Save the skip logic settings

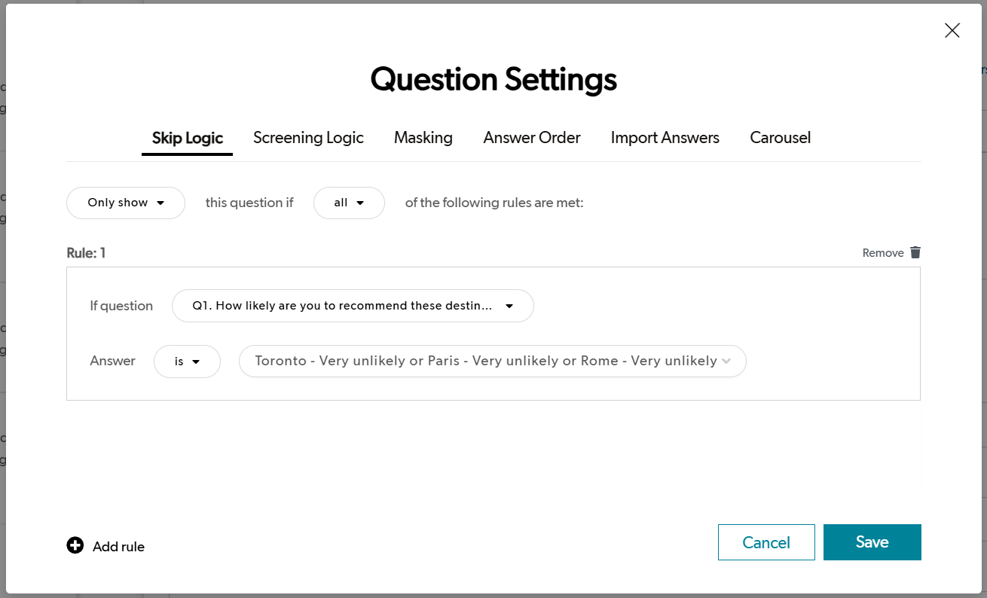click(872, 542)
